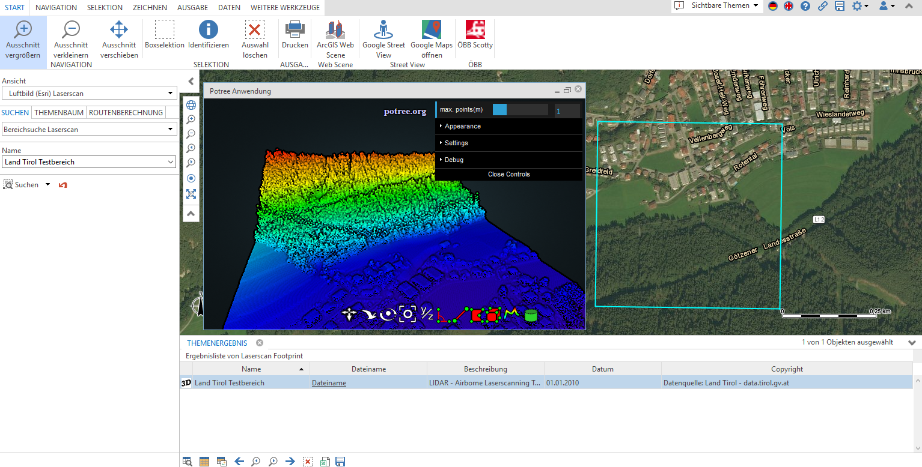Switch to the THEMENBAUM tab
Viewport: 922px width, 467px height.
pyautogui.click(x=58, y=112)
